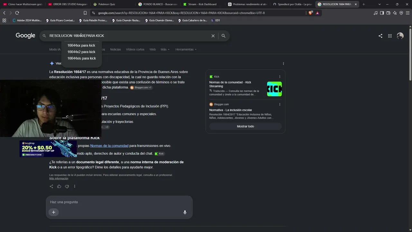412x232 pixels.
Task: Reload the current page
Action: coord(17,13)
